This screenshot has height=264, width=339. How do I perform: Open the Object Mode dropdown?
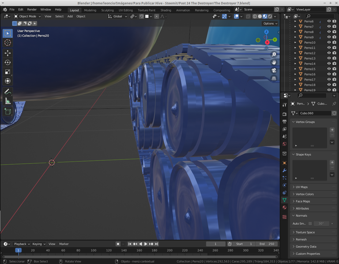pos(27,16)
